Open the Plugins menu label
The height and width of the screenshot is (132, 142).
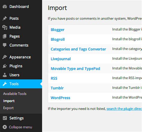16,66
